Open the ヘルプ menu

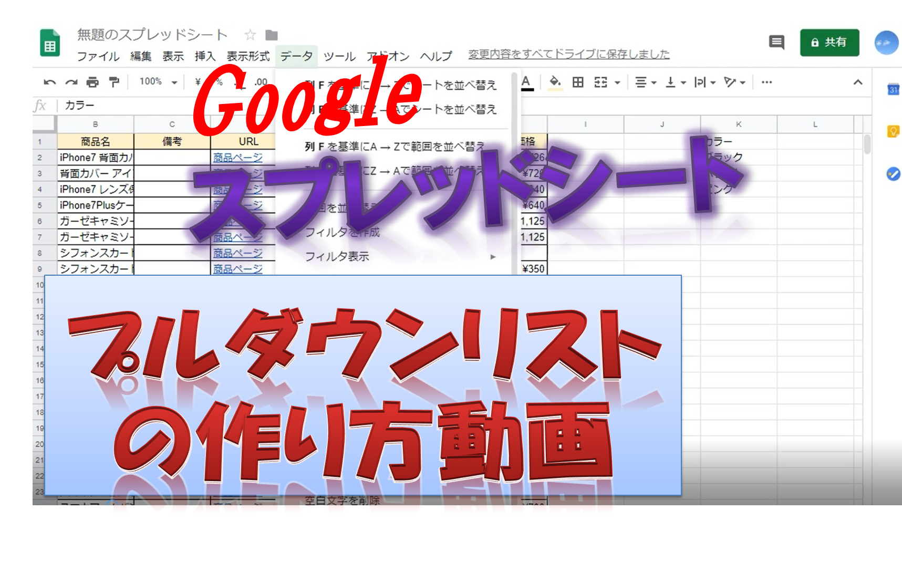click(436, 56)
